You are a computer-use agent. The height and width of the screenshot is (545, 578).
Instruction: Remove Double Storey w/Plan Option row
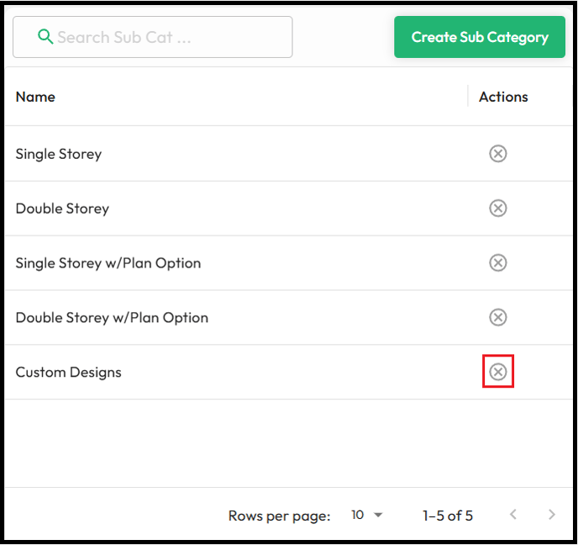coord(497,317)
